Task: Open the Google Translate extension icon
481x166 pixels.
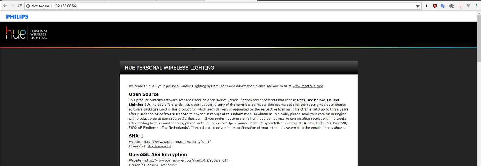Action: [x=443, y=6]
